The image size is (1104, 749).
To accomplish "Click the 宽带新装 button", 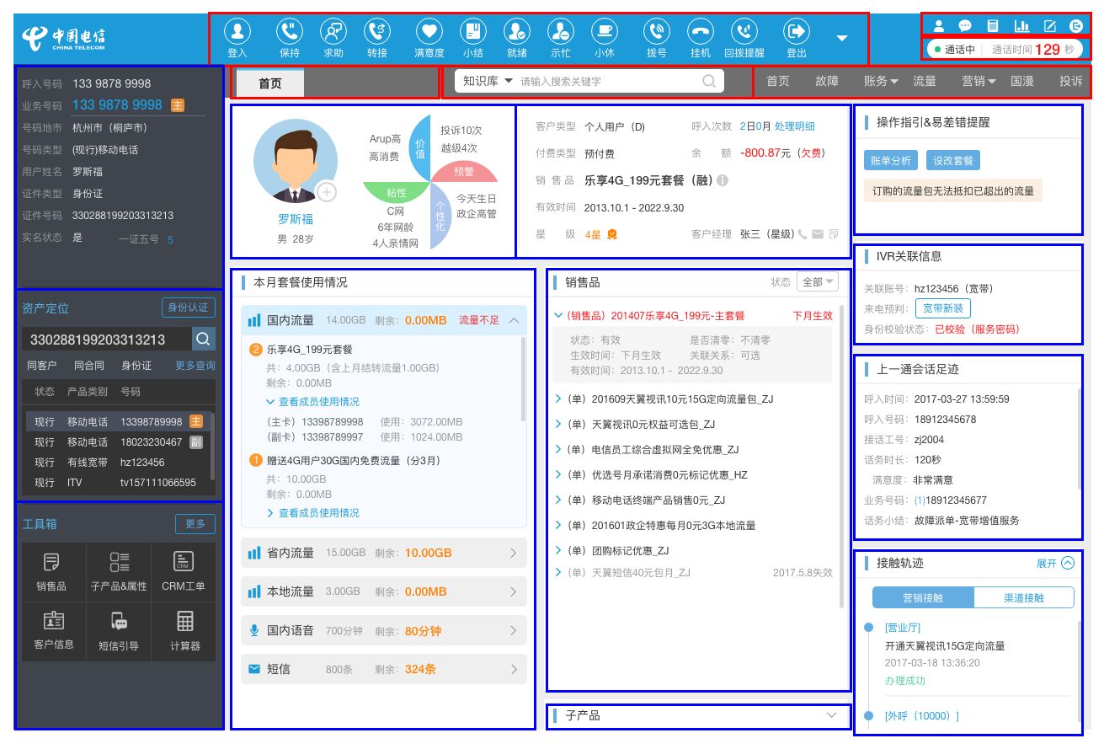I will [943, 308].
